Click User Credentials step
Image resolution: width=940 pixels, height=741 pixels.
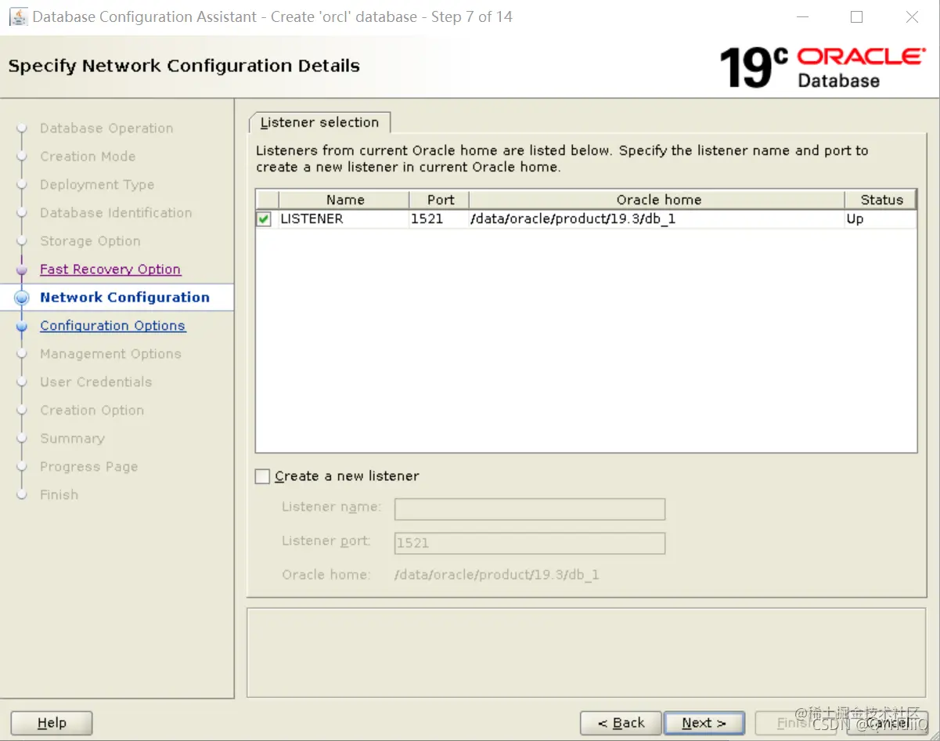coord(95,382)
